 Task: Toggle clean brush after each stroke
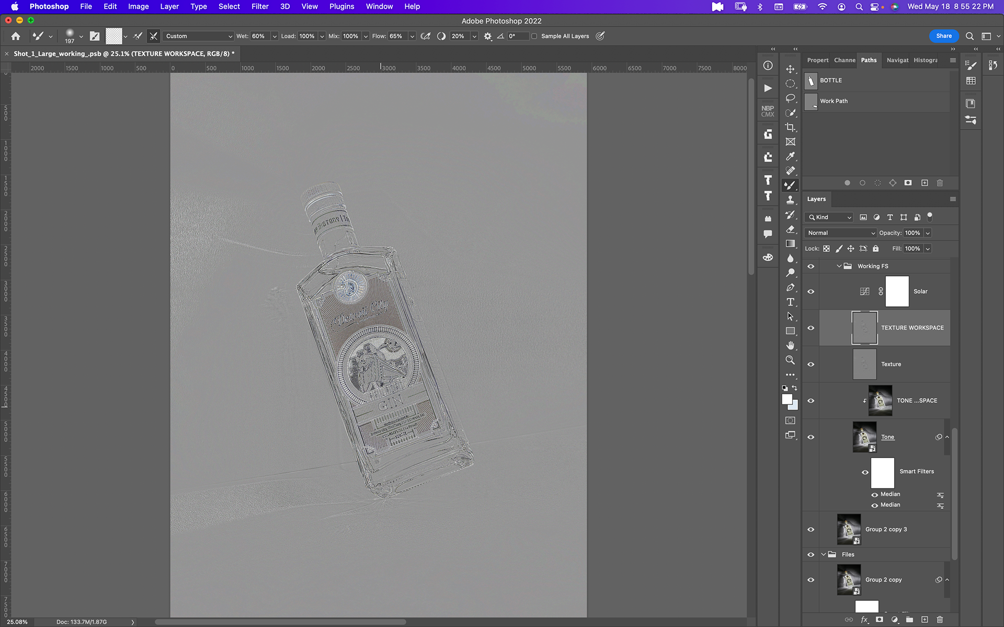pos(153,36)
